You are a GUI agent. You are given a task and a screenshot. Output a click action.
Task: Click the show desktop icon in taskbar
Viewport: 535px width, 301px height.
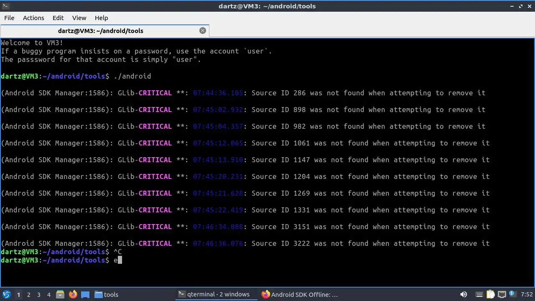click(x=85, y=294)
